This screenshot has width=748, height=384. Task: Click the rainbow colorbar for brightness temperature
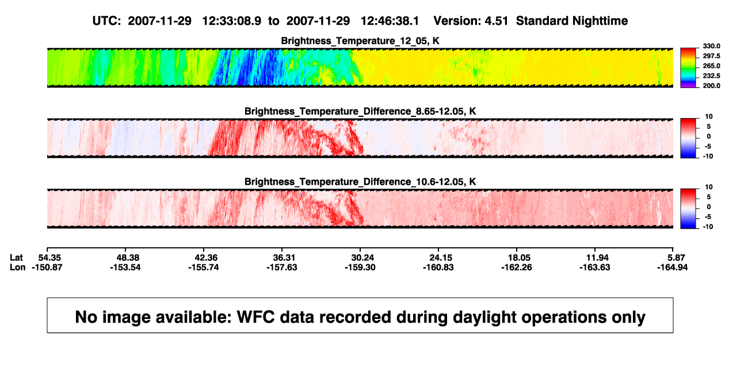tap(688, 67)
